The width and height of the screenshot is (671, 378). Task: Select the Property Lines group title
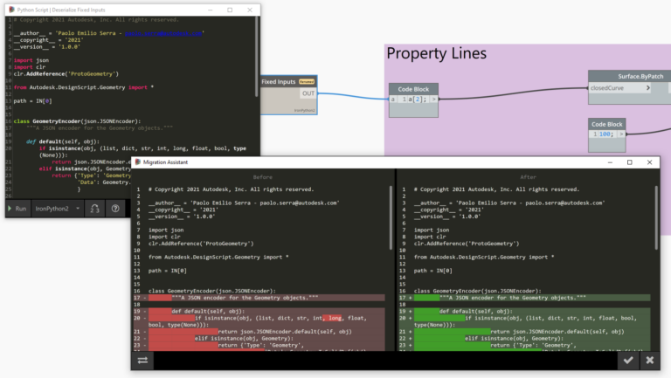click(437, 53)
